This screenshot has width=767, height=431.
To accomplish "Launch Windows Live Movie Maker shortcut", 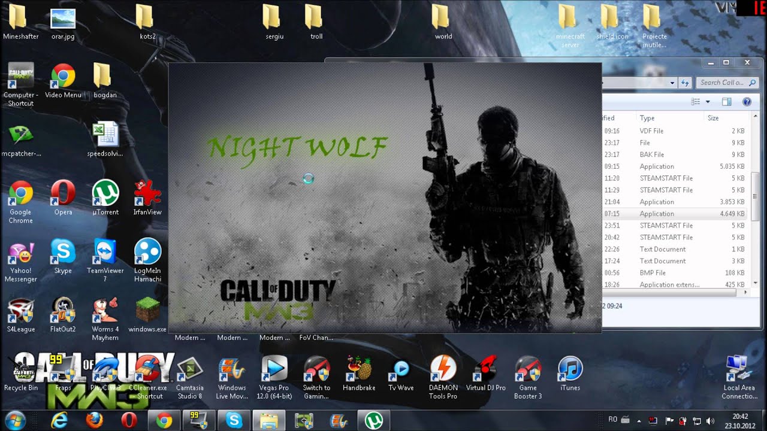I will (232, 378).
